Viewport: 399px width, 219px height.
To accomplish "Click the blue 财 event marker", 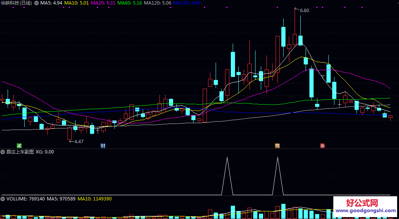I will pyautogui.click(x=103, y=146).
